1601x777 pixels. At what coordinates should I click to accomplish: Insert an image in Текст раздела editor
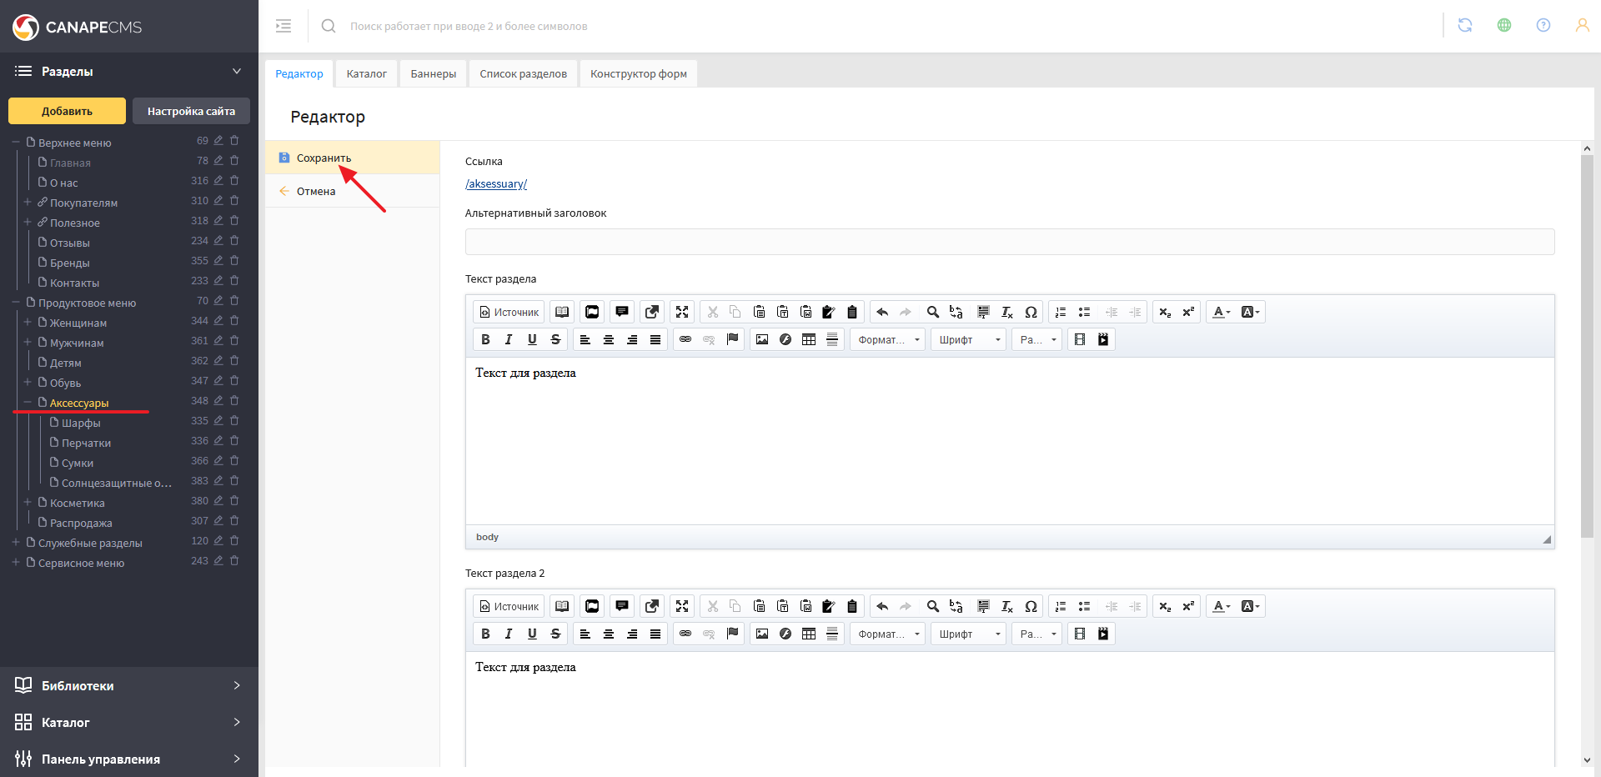click(762, 339)
